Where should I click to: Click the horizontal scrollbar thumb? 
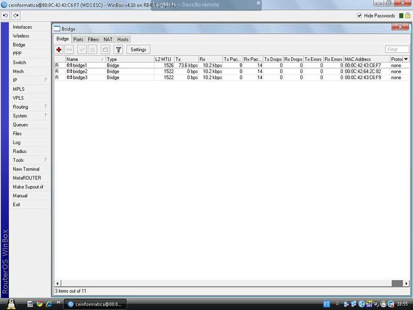click(397, 283)
